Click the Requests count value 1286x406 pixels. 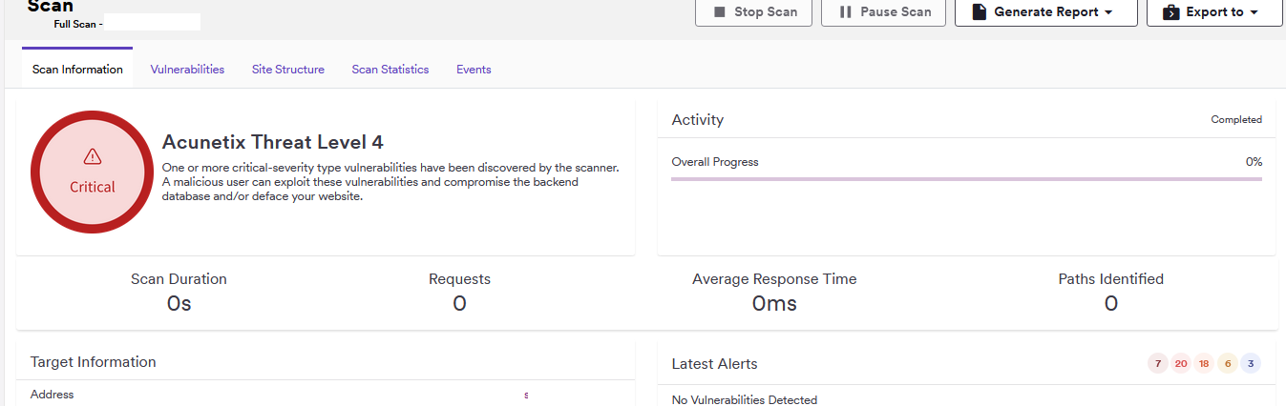click(x=459, y=304)
